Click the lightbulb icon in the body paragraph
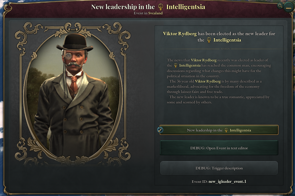Image resolution: width=295 pixels, height=196 pixels. pos(175,65)
